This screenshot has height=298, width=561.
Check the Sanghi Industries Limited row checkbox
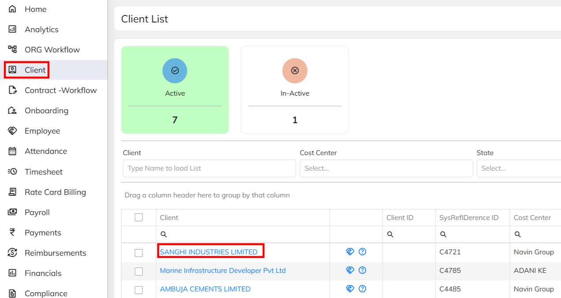coord(139,253)
